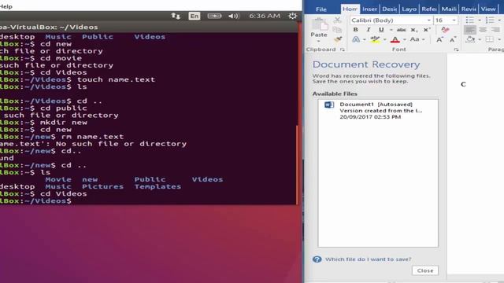Expand the Font dialog launcher
The width and height of the screenshot is (504, 283).
[456, 50]
